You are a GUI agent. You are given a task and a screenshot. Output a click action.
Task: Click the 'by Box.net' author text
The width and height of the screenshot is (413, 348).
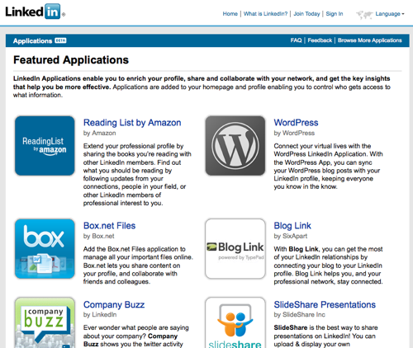click(99, 236)
